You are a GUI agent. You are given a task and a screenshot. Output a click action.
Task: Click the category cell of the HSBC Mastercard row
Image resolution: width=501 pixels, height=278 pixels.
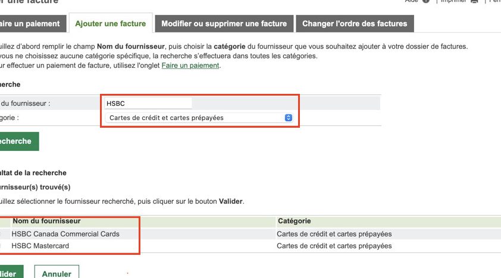pos(334,246)
